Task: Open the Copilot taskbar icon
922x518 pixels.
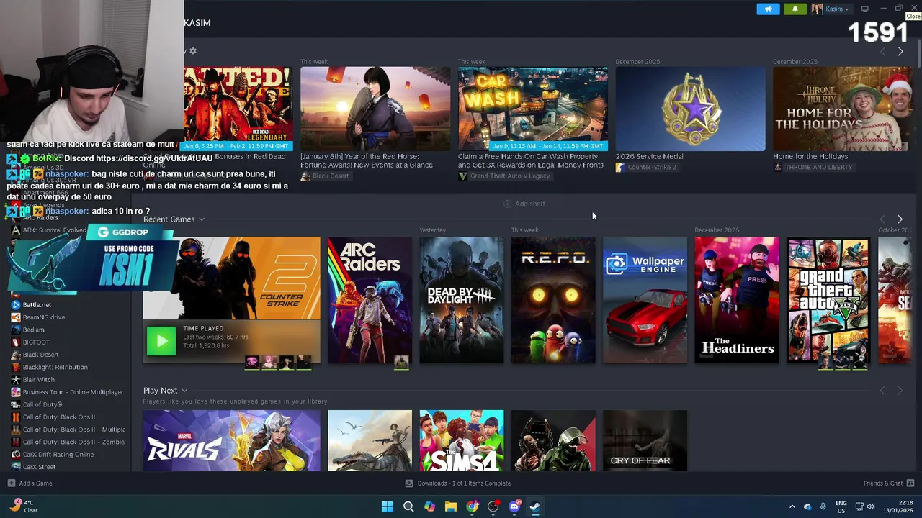Action: point(429,506)
